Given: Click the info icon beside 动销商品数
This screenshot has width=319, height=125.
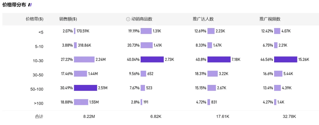Looking at the screenshot, I should tap(128, 19).
